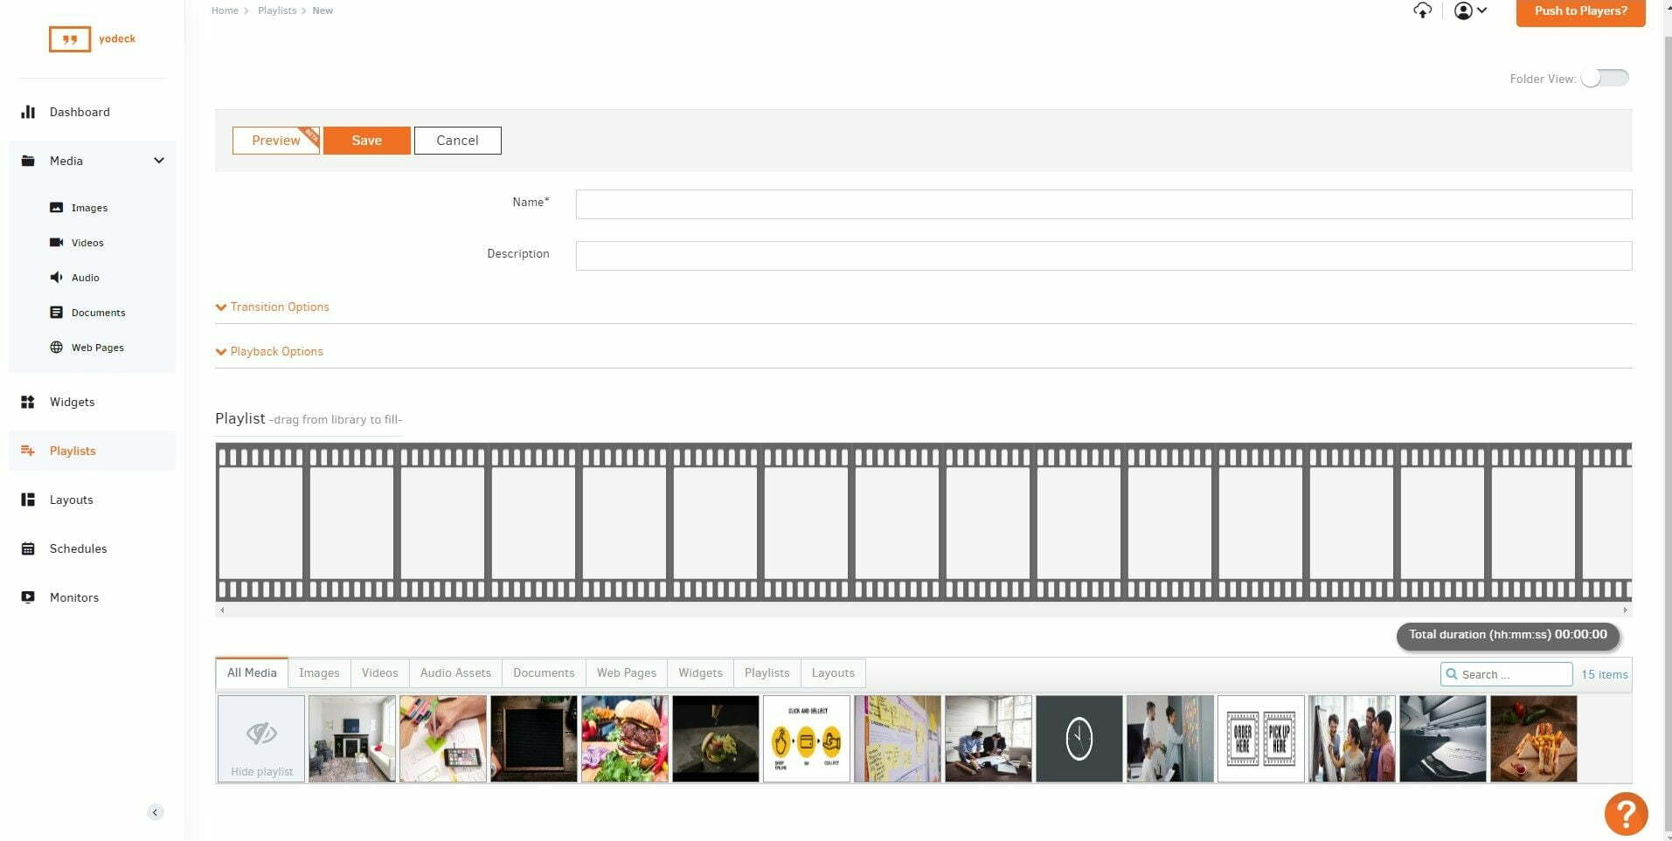Click the Schedules calendar icon
Screen dimensions: 1672x841
[28, 548]
